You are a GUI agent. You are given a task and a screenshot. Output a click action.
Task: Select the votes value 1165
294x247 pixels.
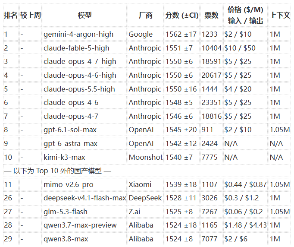pyautogui.click(x=210, y=225)
